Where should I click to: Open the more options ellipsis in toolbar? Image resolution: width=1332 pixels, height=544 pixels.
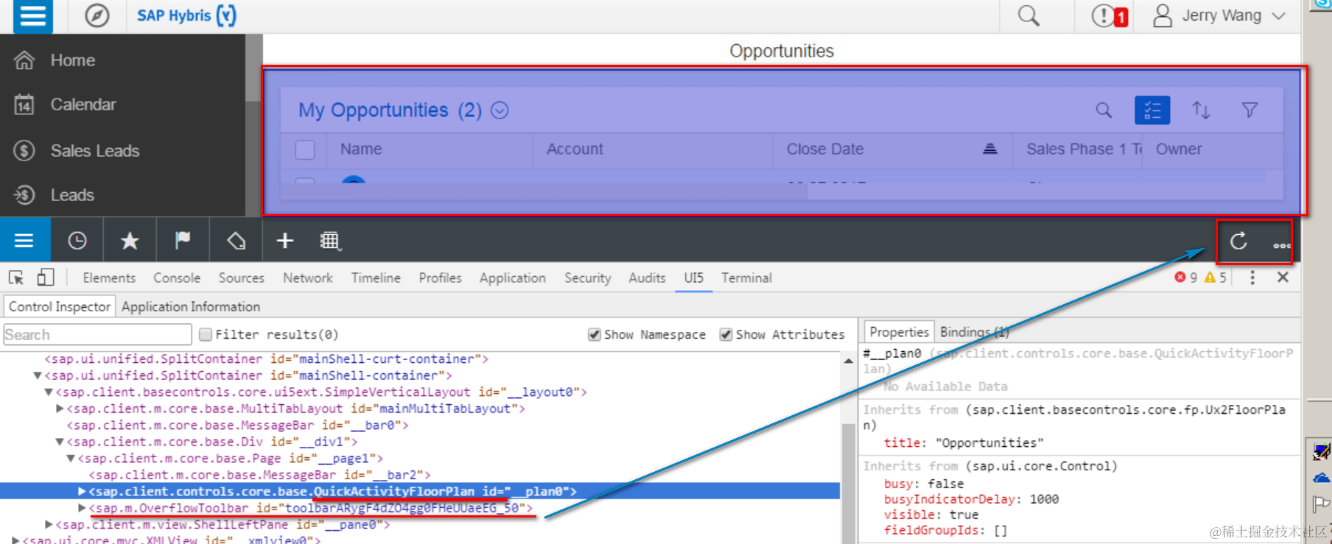coord(1281,245)
